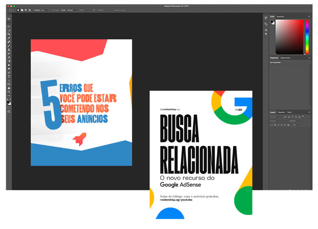Toggle the Anti-alias checkbox
Screen dimensions: 318x229
pyautogui.click(x=55, y=10)
